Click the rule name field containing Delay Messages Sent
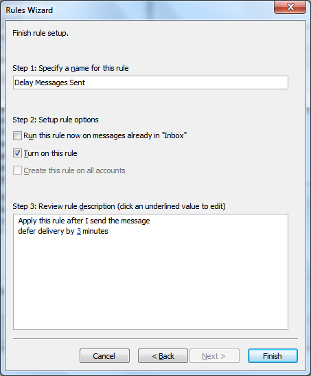Viewport: 311px width, 376px height. pos(150,82)
